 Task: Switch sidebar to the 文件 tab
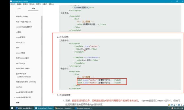(19, 8)
